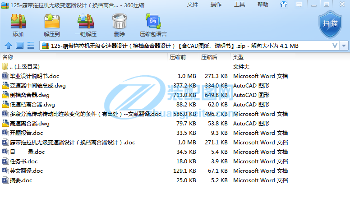Click DWG icon of 高速离合器.dwg
The width and height of the screenshot is (350, 203).
point(5,123)
